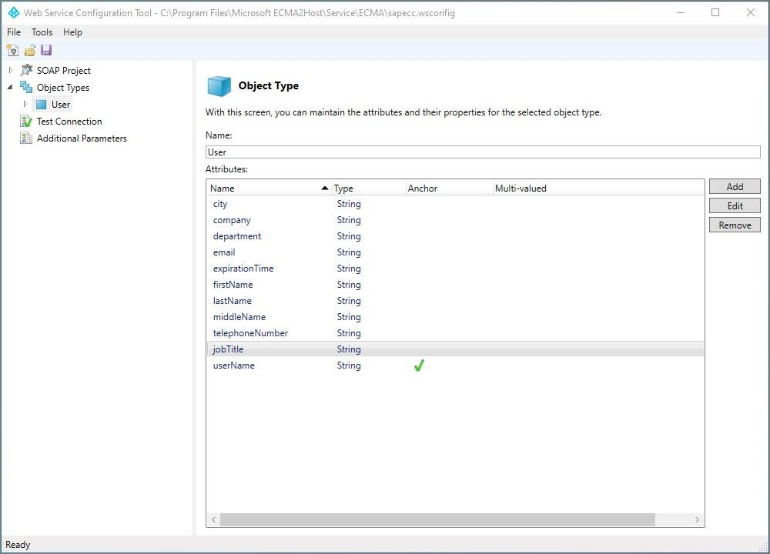Open Additional Parameters in the sidebar
The height and width of the screenshot is (554, 770).
point(81,138)
